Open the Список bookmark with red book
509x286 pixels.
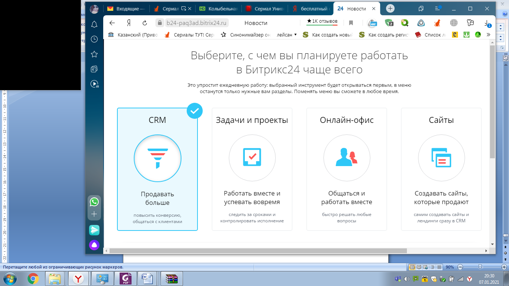pos(430,35)
